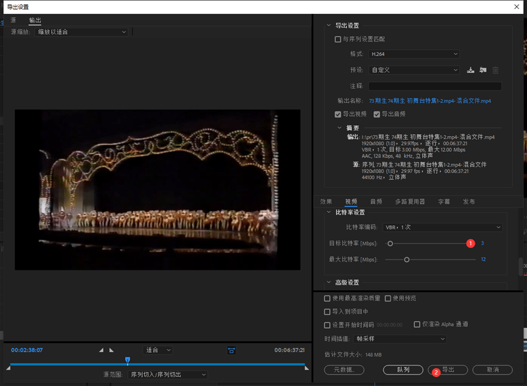This screenshot has width=527, height=386.
Task: Click the 注释 comments input field
Action: pos(435,86)
